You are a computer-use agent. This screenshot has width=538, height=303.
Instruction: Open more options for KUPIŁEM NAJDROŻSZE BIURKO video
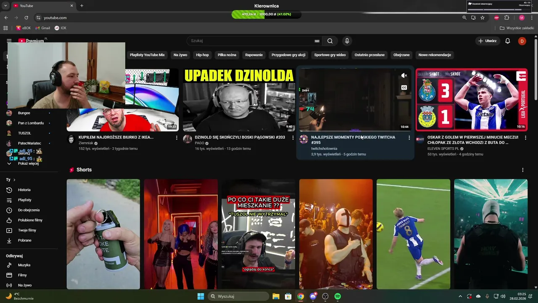coord(177,138)
